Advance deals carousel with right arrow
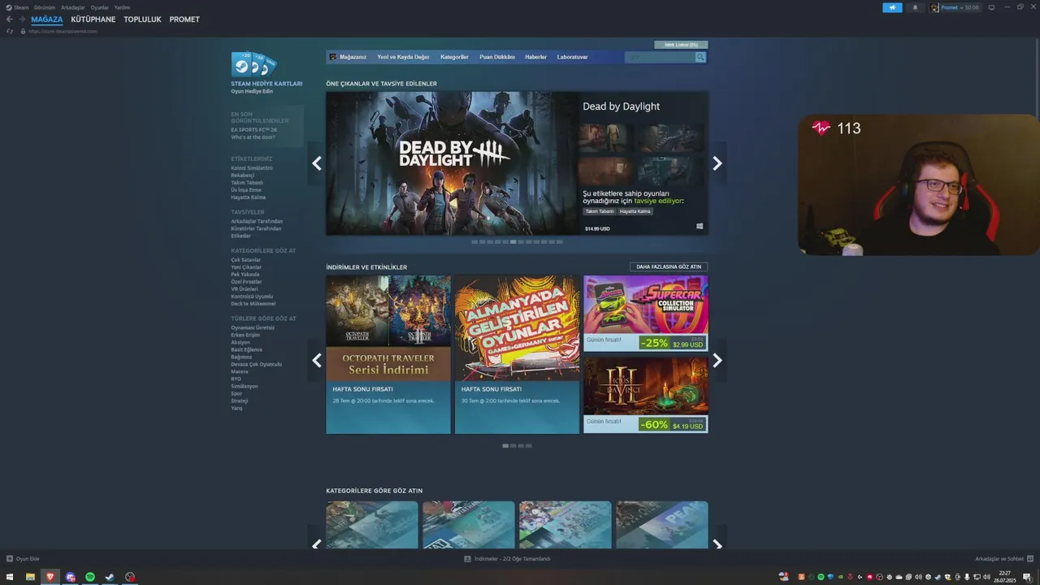 coord(717,361)
